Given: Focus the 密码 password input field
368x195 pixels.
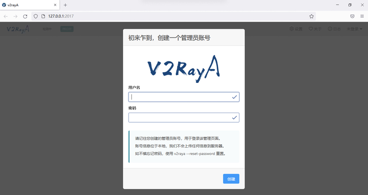Looking at the screenshot, I should point(184,117).
